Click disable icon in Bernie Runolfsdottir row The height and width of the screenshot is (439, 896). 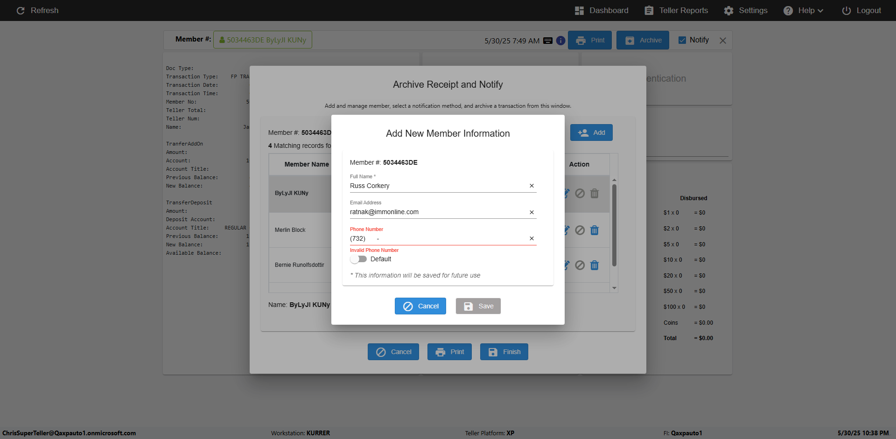coord(580,265)
